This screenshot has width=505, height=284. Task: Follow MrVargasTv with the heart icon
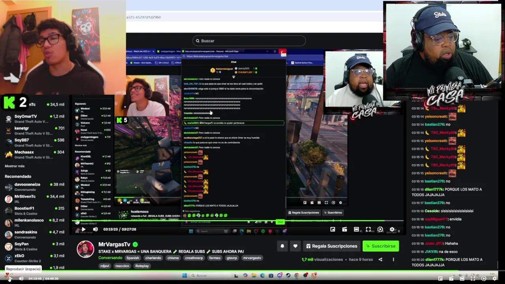click(295, 246)
